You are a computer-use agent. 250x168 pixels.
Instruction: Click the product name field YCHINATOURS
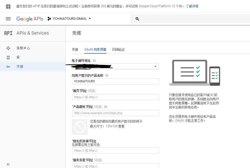[x=115, y=81]
